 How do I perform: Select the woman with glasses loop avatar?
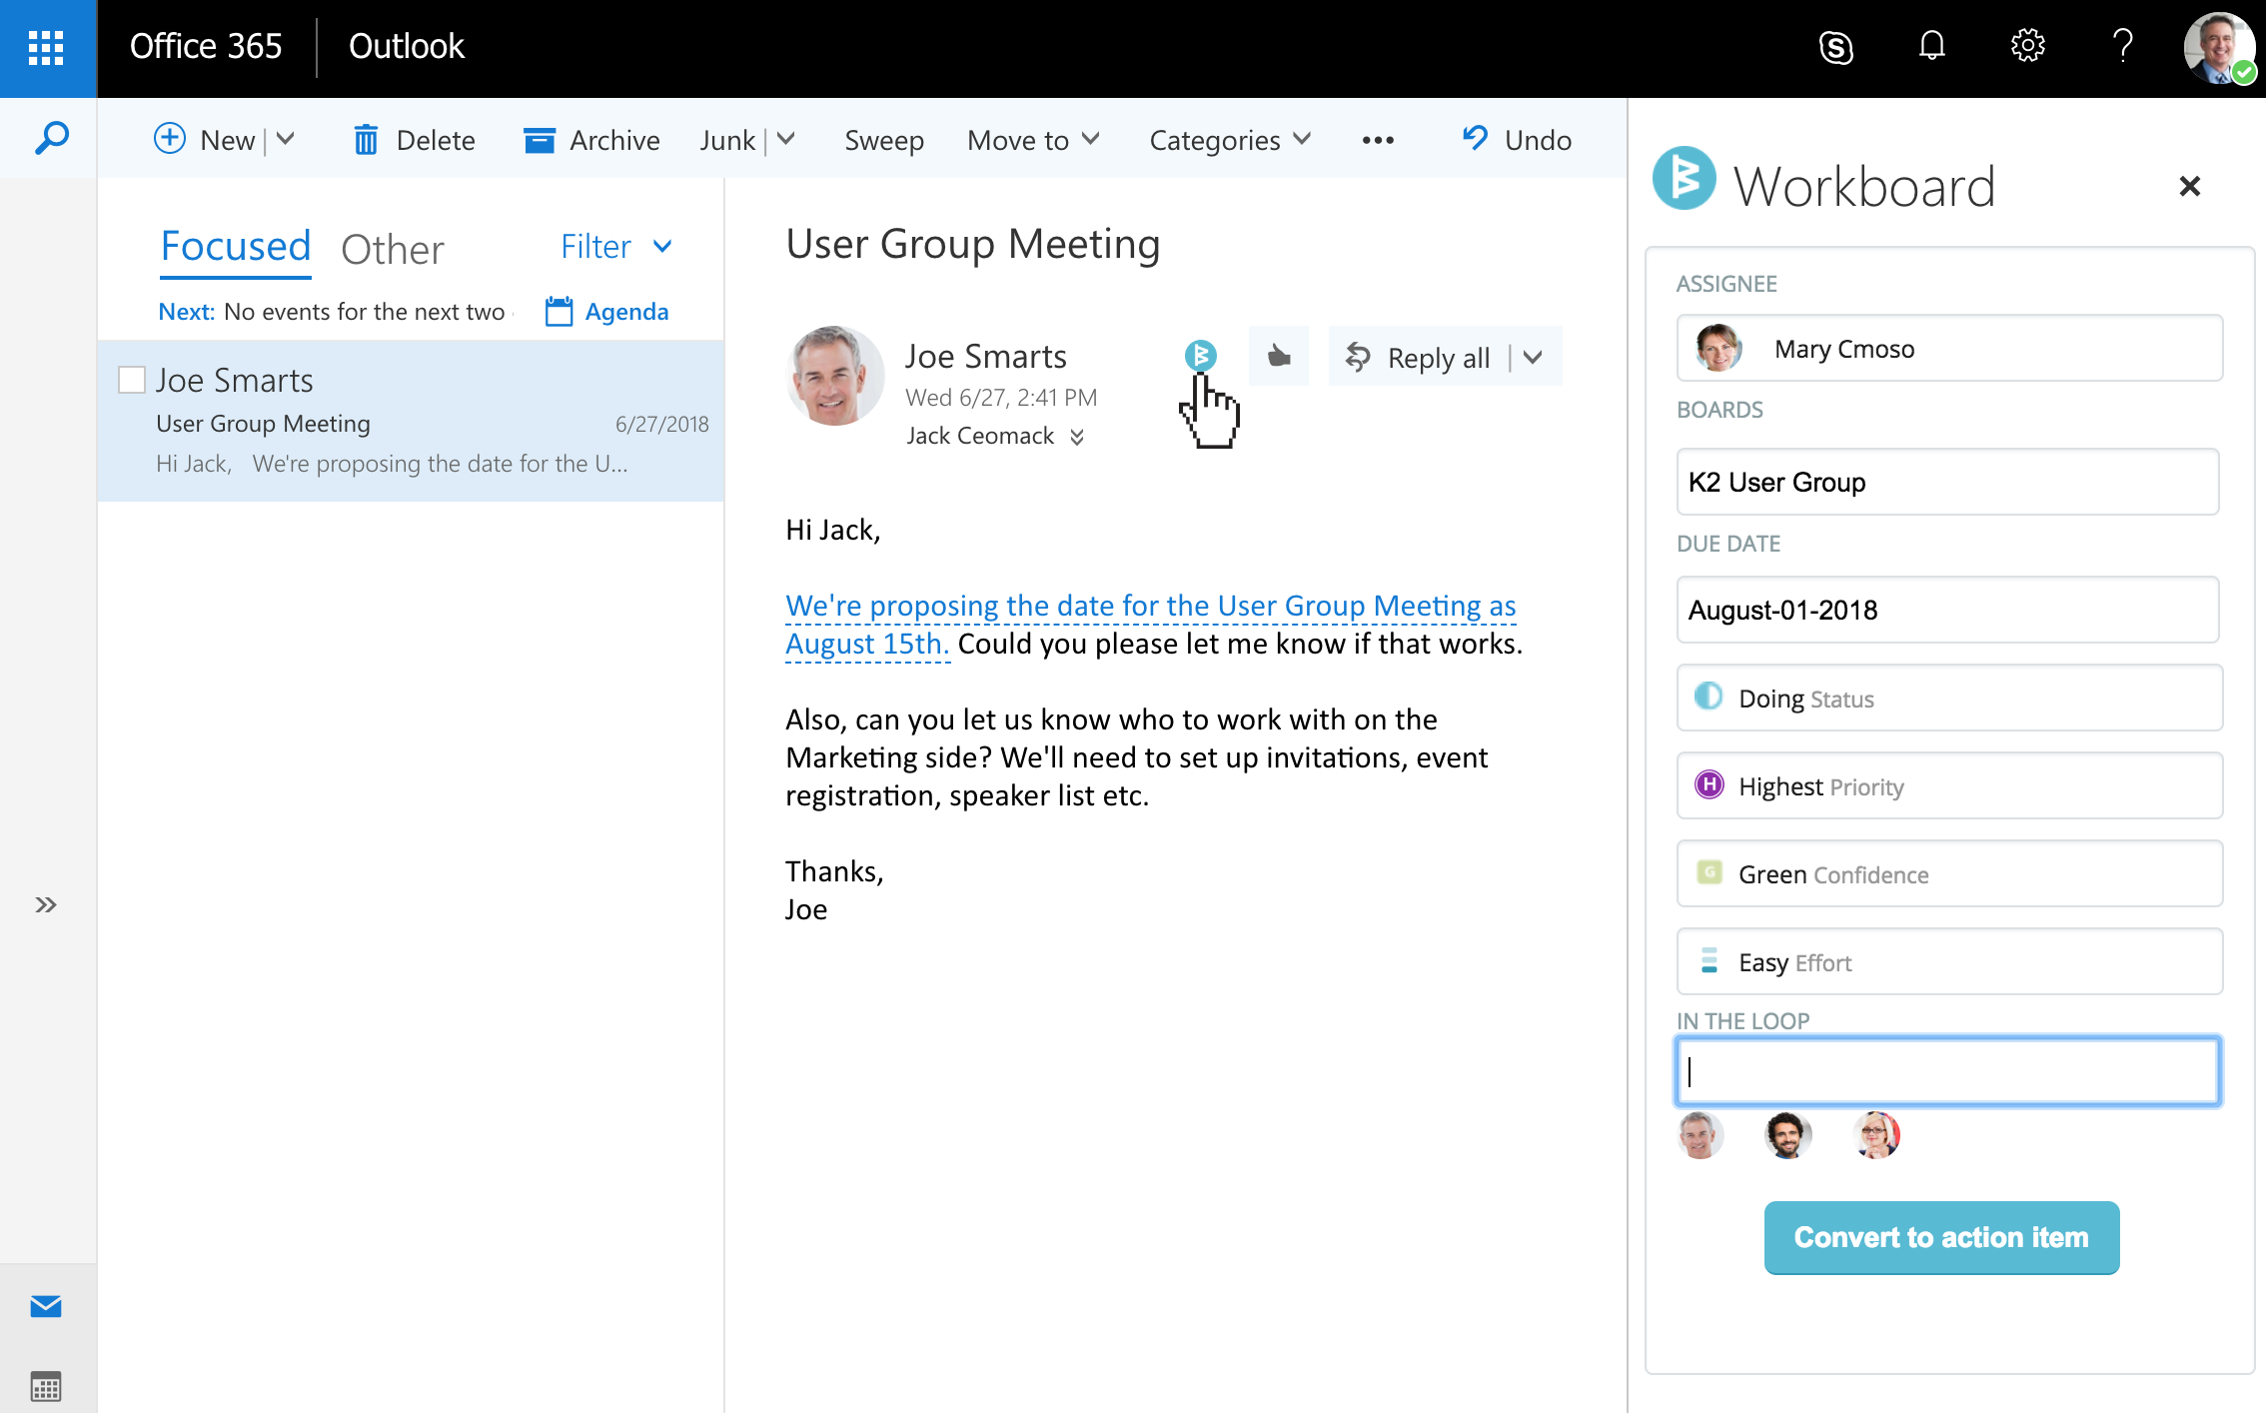click(x=1876, y=1135)
